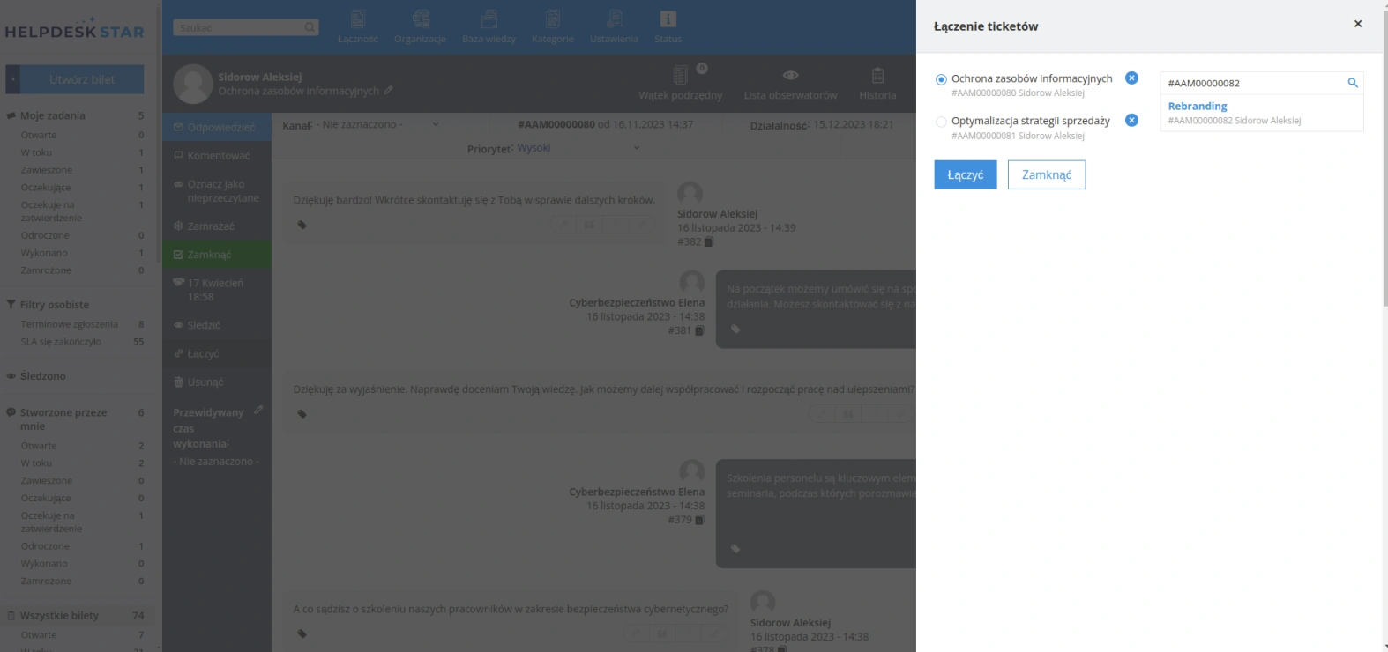Collapse sidebar with arrow beside Utwórz bilet

(x=12, y=79)
